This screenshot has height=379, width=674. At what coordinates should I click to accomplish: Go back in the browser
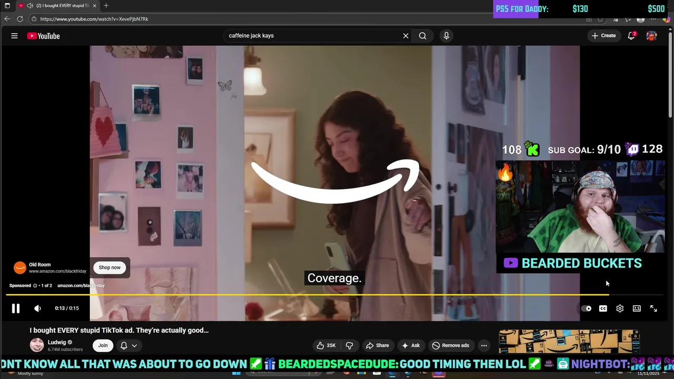[7, 19]
